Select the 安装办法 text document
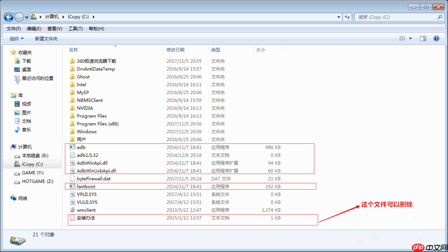448x252 pixels. [86, 218]
